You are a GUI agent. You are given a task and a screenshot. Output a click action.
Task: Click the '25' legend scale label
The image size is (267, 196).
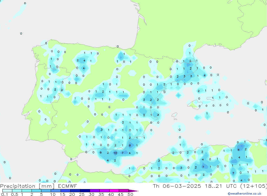[x=82, y=194]
